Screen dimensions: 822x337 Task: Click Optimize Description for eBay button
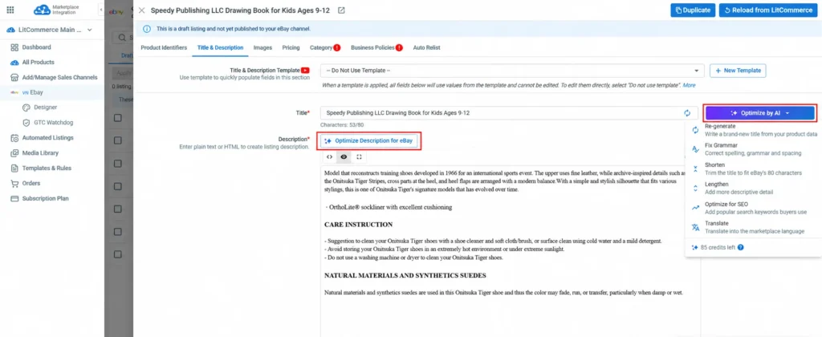[368, 141]
